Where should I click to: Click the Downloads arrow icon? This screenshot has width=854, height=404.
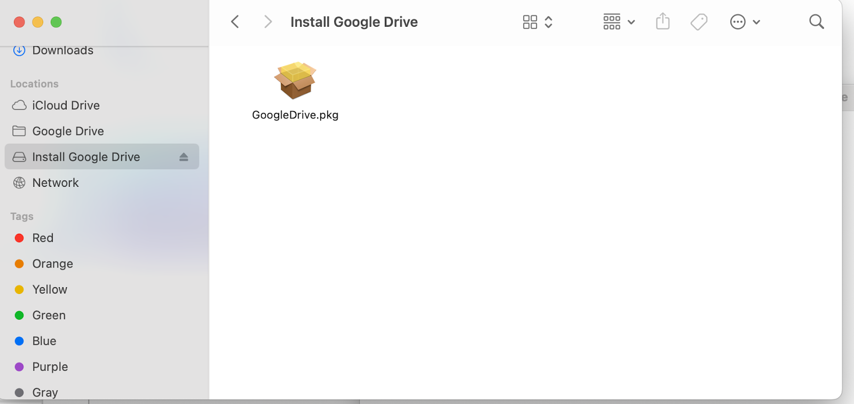pyautogui.click(x=19, y=50)
